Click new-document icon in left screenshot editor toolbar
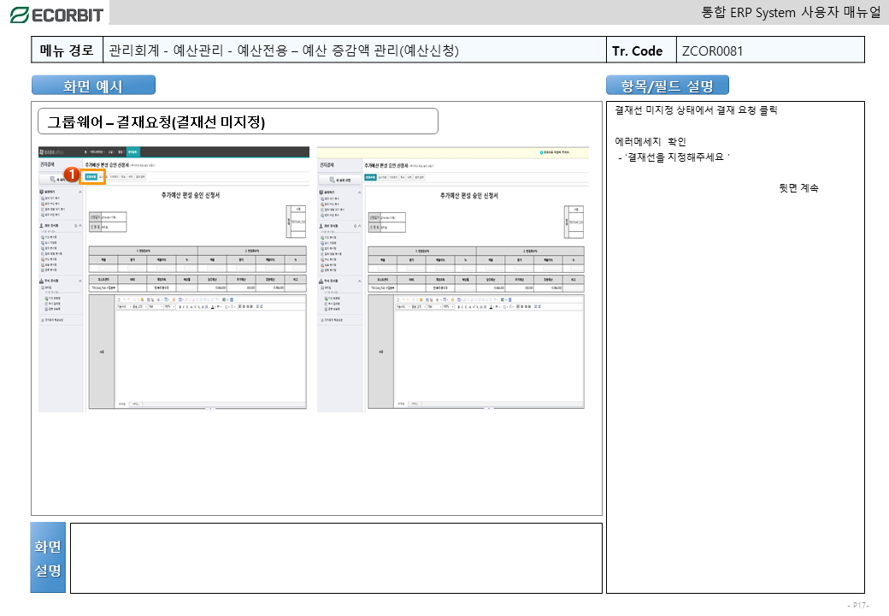Screen dimensions: 889x616 click(x=120, y=299)
